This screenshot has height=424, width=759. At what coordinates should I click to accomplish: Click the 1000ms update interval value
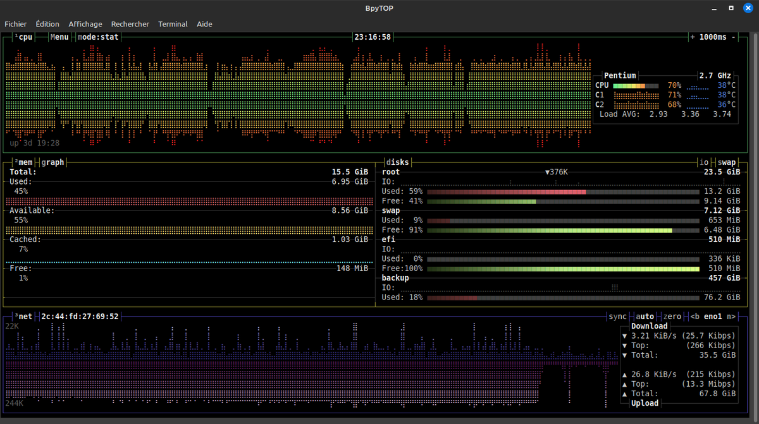coord(713,37)
